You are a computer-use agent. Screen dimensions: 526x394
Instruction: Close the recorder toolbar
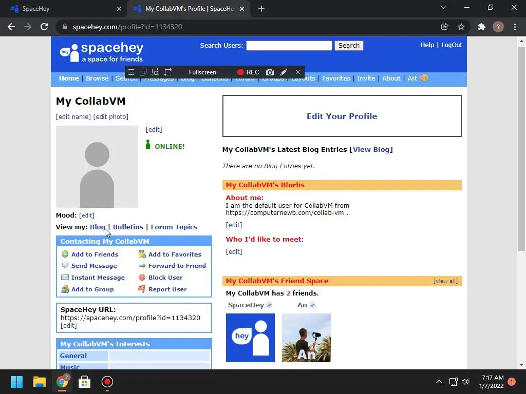click(298, 72)
